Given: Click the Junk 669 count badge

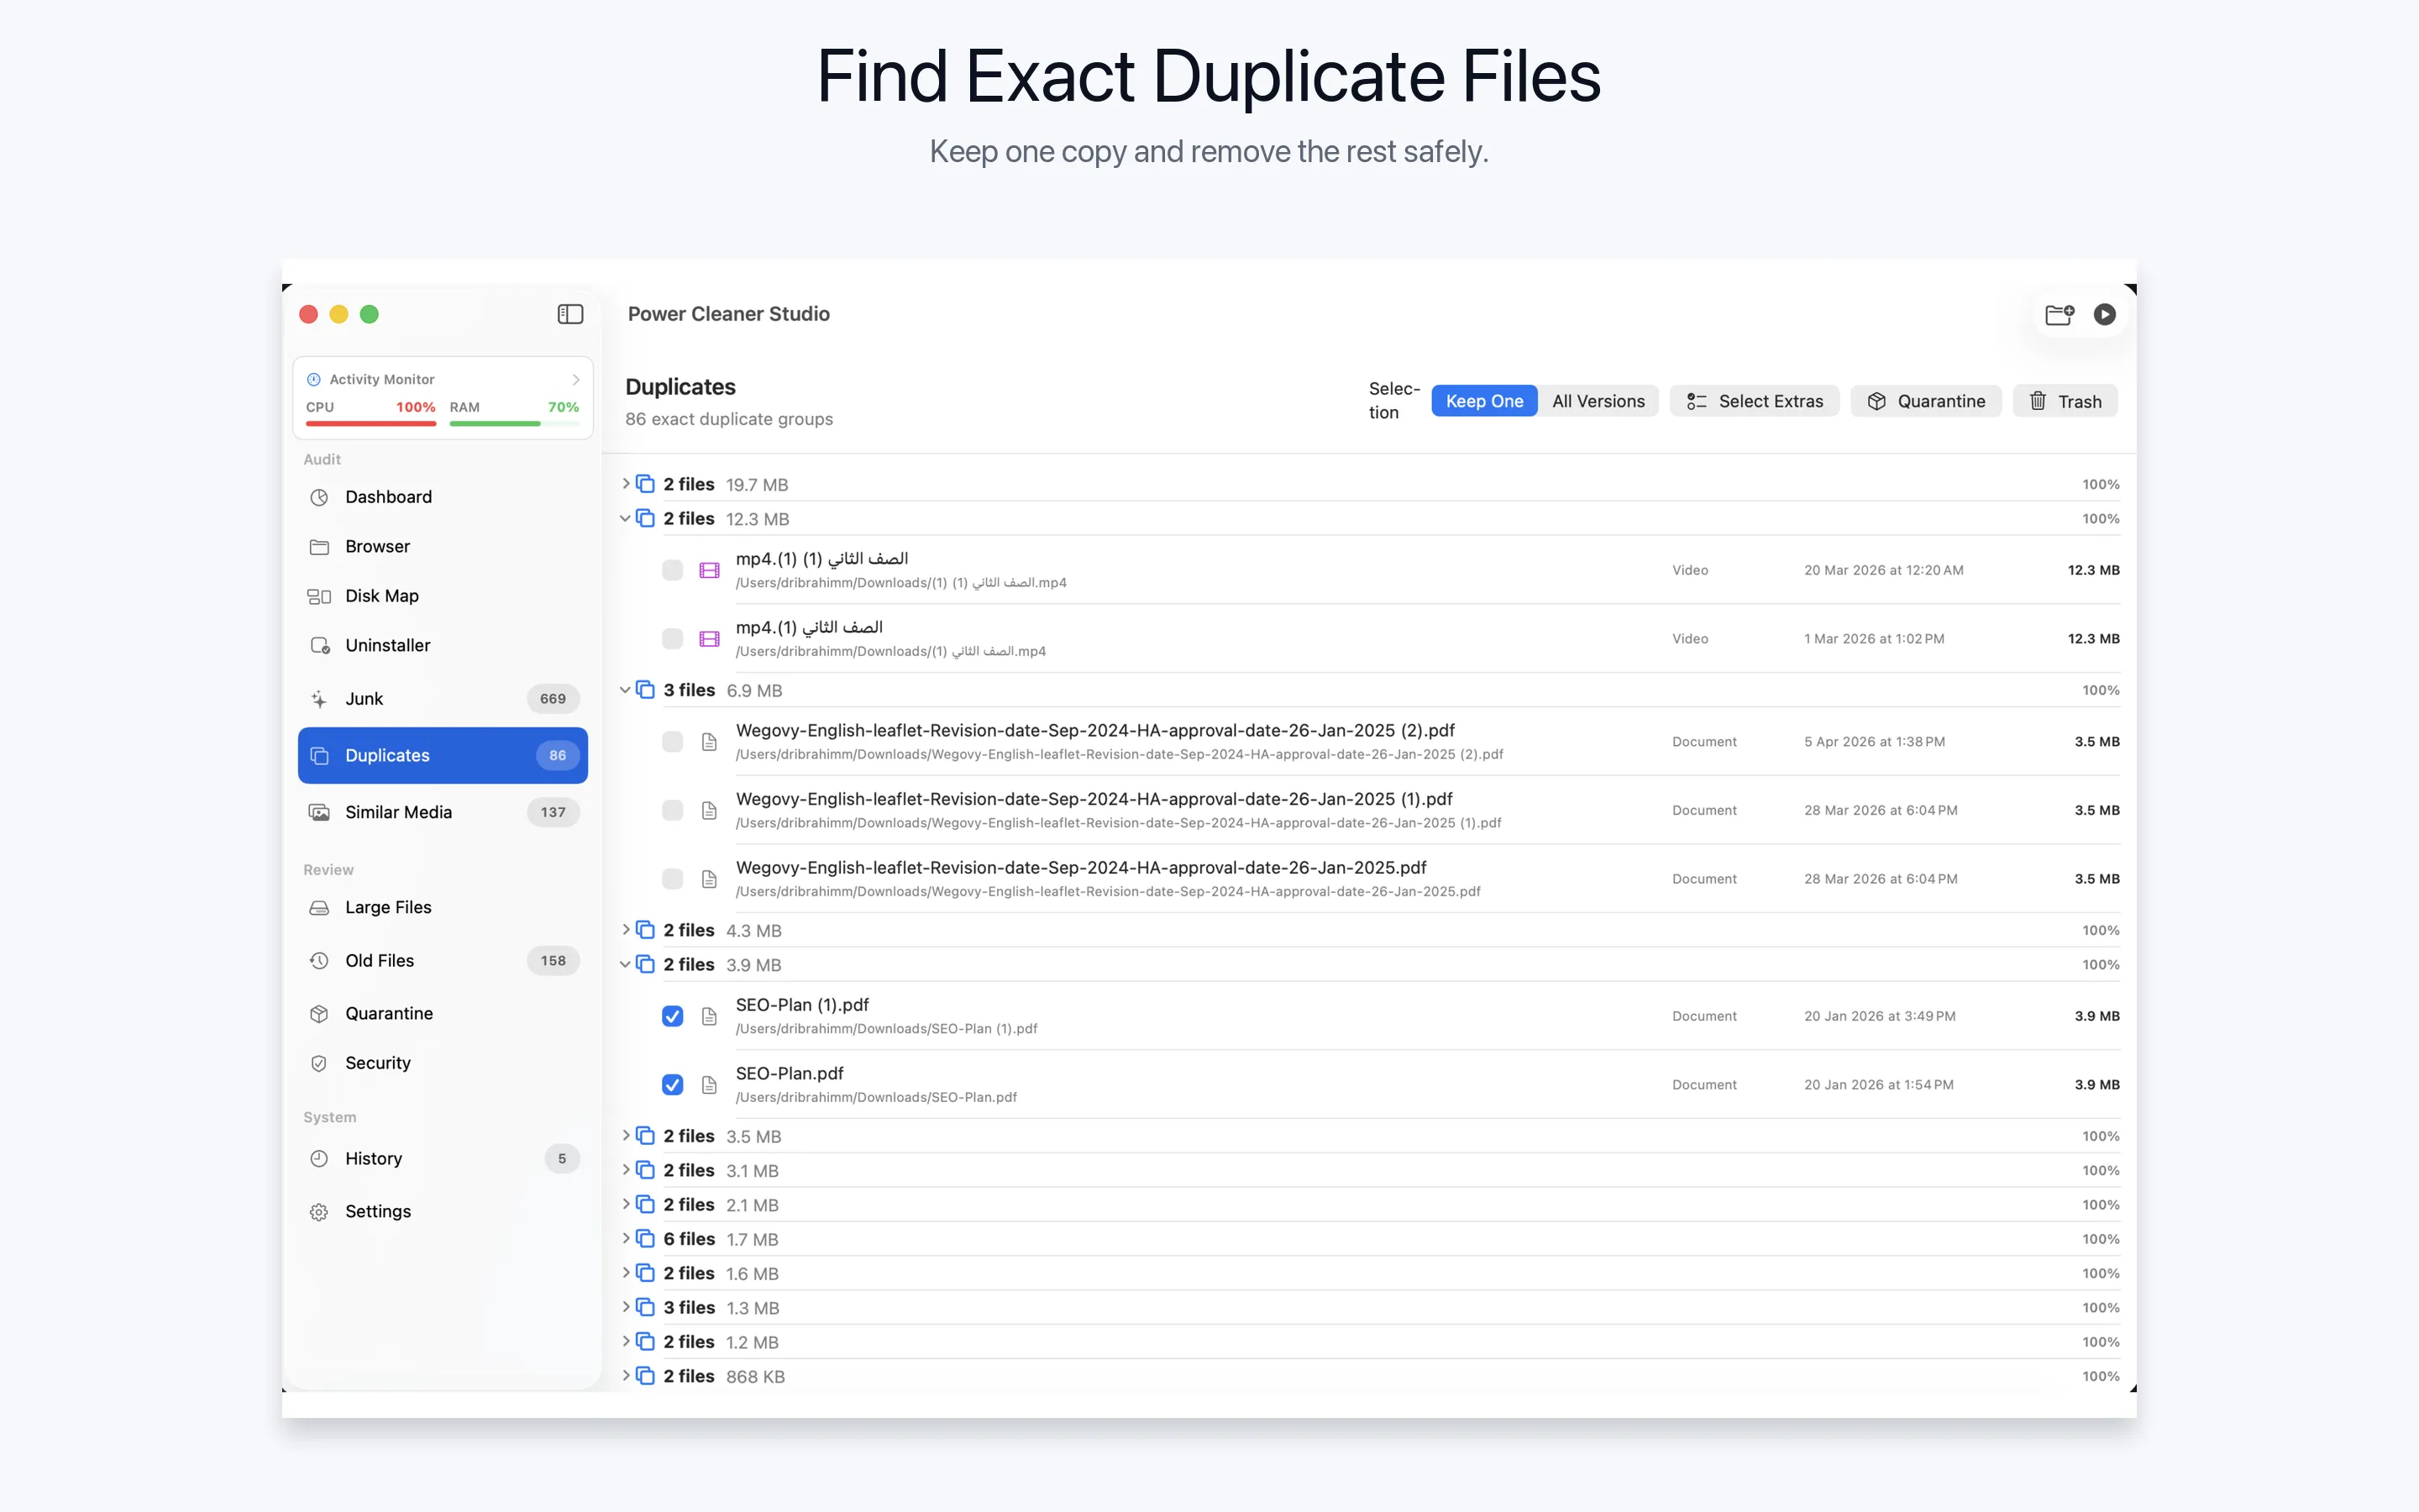Looking at the screenshot, I should [553, 699].
